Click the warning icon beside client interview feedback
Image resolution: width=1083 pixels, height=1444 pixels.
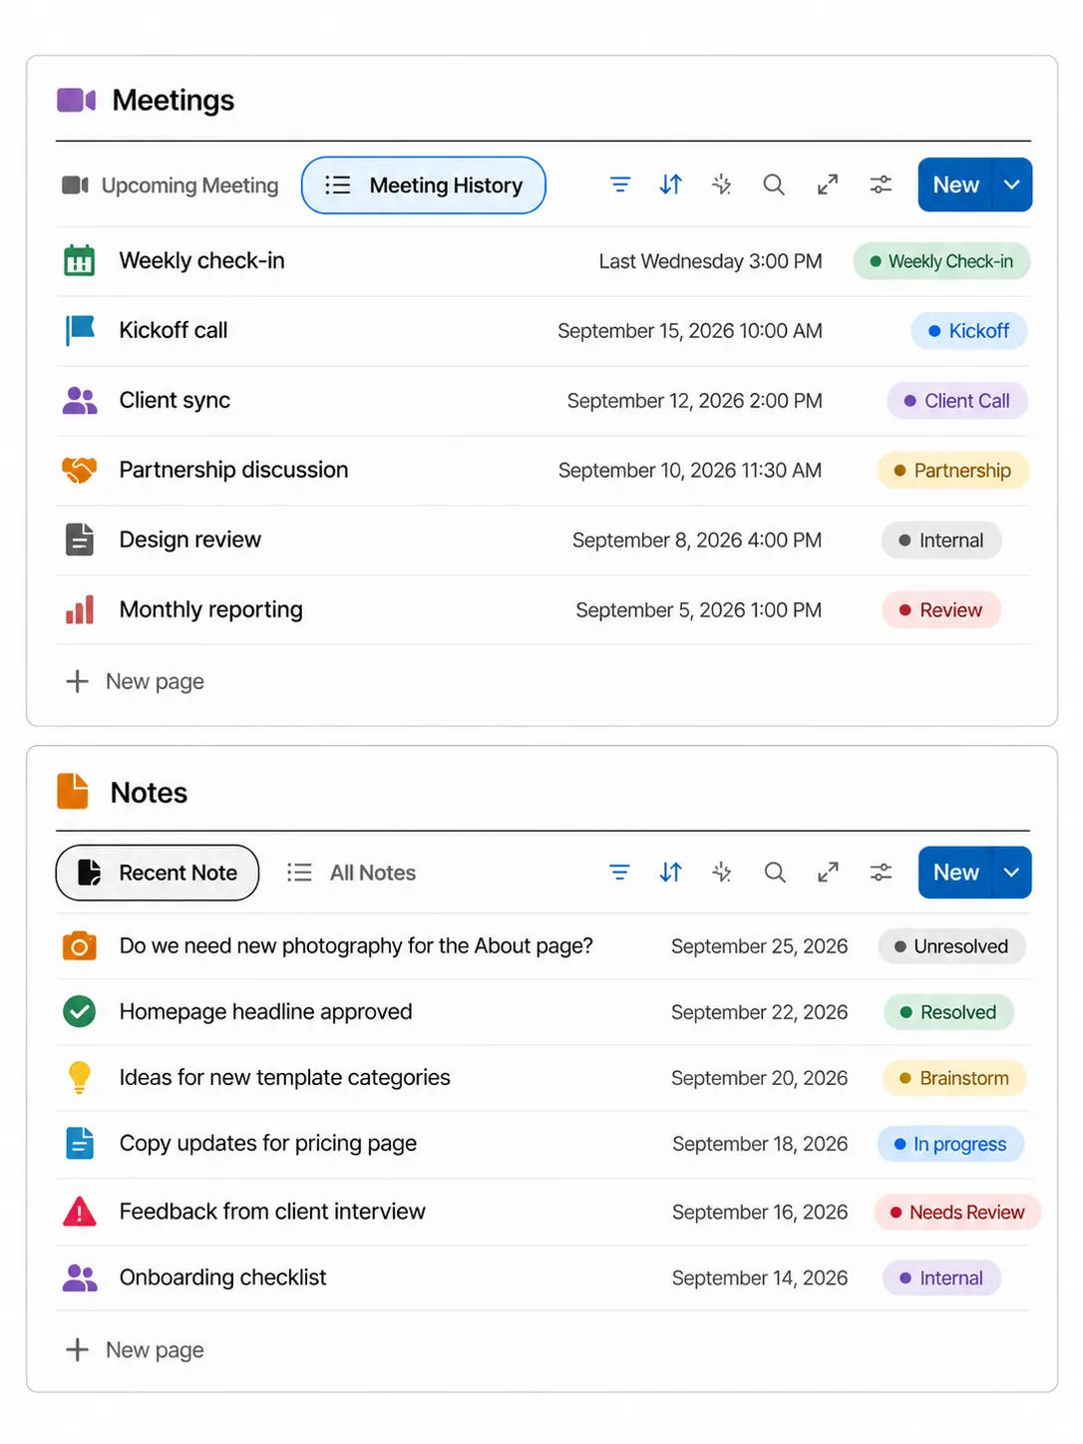point(79,1211)
